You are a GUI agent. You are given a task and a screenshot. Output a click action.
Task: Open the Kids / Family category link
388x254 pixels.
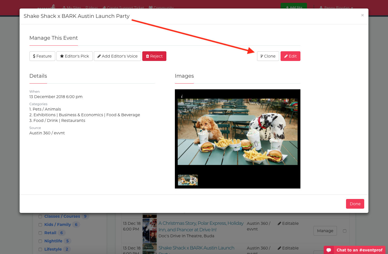(58, 225)
